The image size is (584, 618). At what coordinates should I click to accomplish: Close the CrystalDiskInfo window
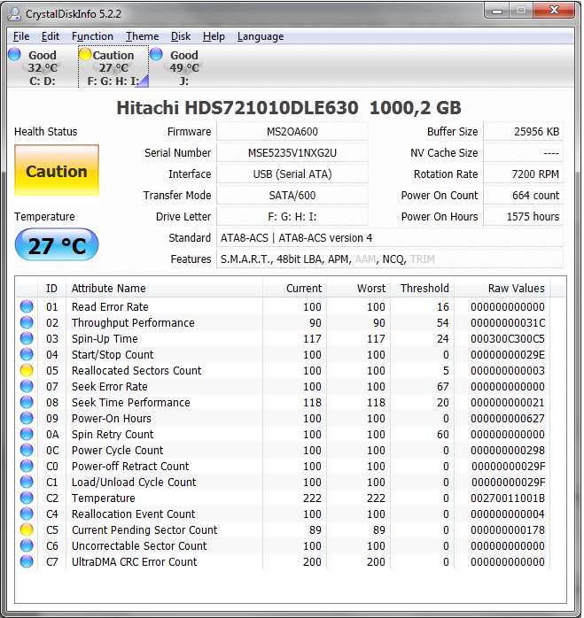554,11
